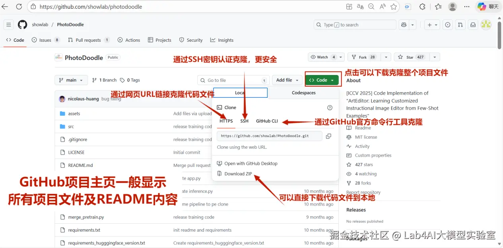The height and width of the screenshot is (248, 503).
Task: Go to GitHub home via Octocat logo
Action: click(22, 25)
